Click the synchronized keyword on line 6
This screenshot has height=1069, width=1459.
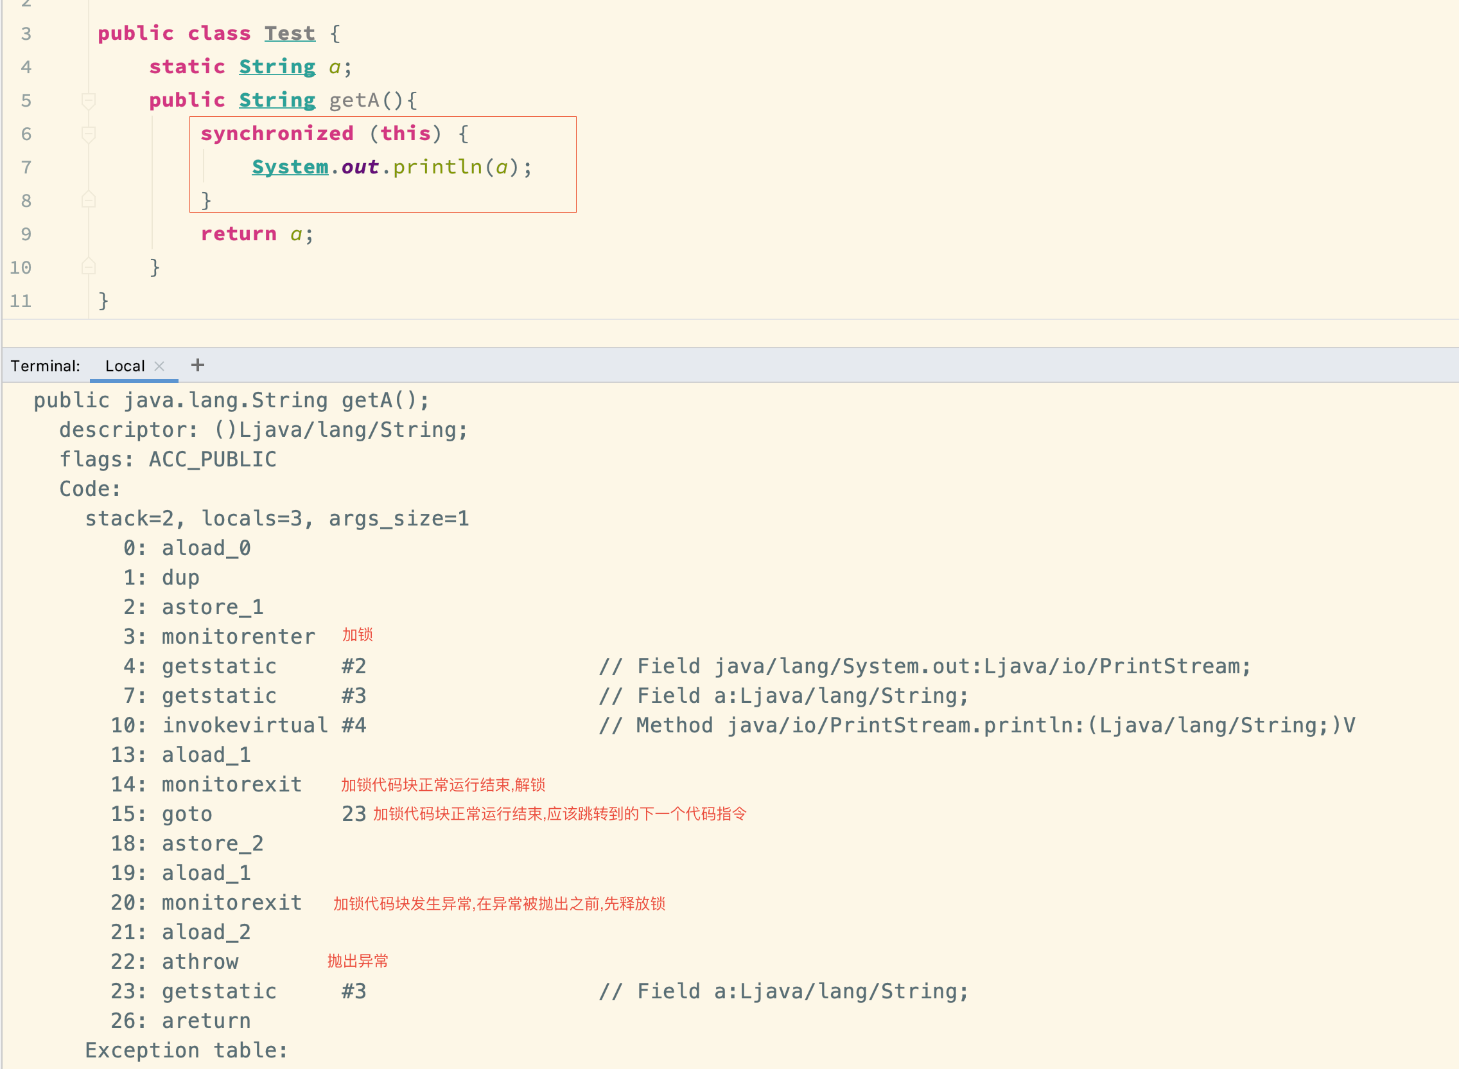click(x=277, y=133)
